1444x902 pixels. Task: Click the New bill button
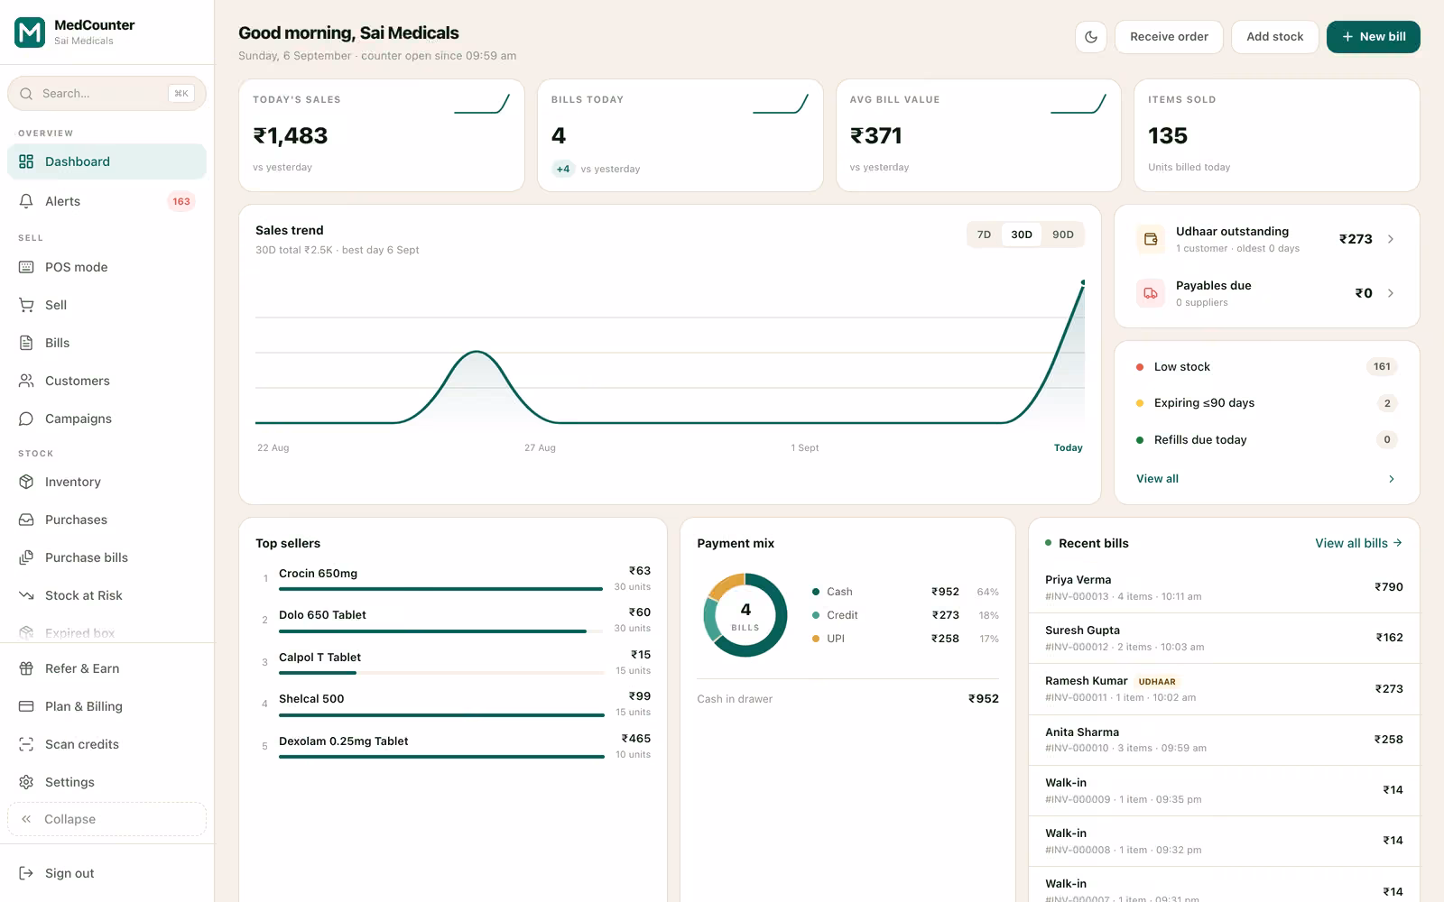[1373, 37]
